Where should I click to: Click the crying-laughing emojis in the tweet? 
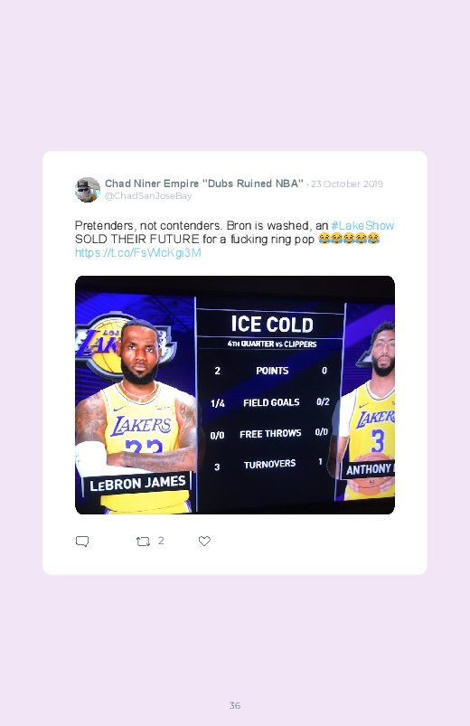pos(349,239)
